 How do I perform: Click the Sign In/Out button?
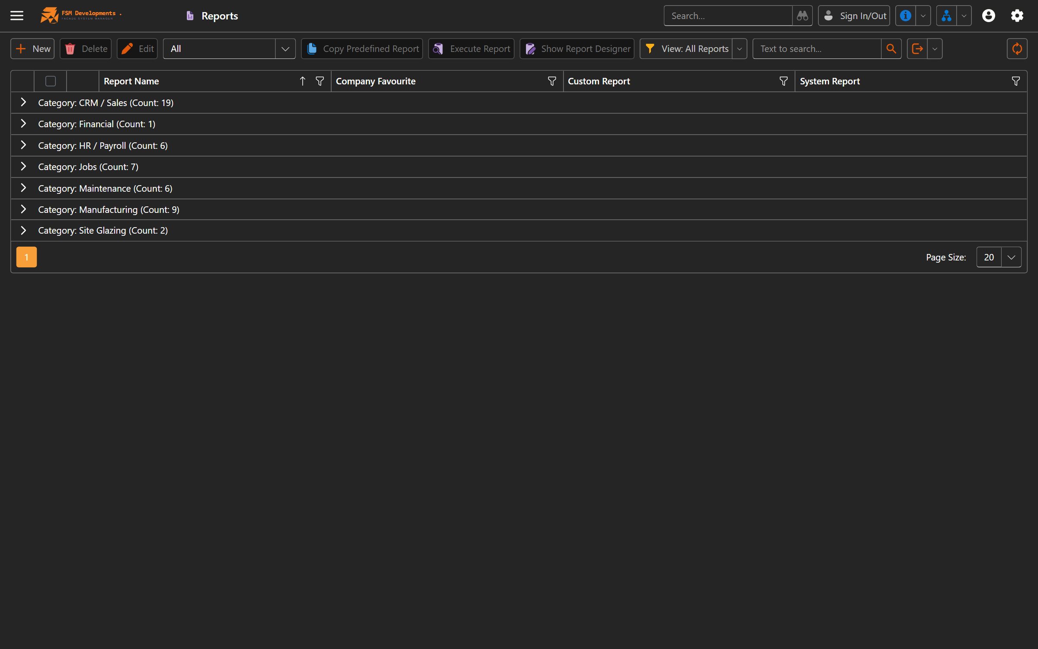[854, 16]
